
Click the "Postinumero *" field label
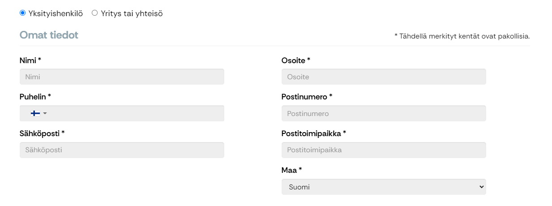tap(307, 97)
